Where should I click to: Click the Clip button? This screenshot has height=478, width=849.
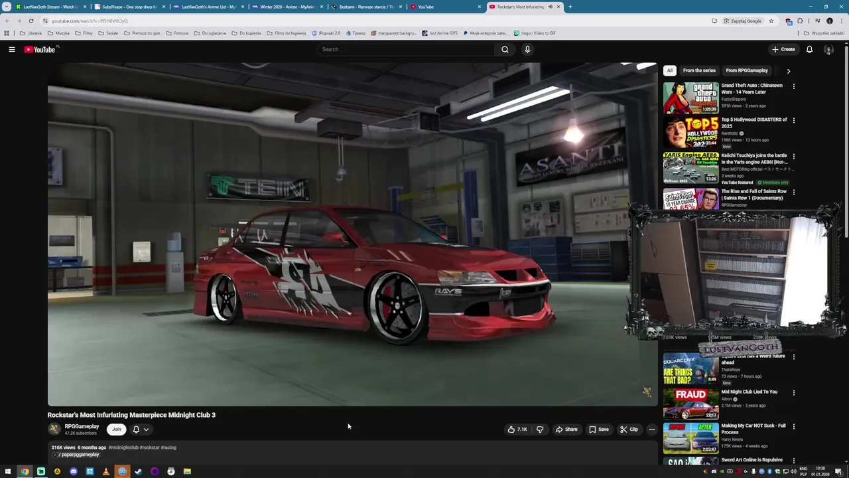(x=629, y=430)
